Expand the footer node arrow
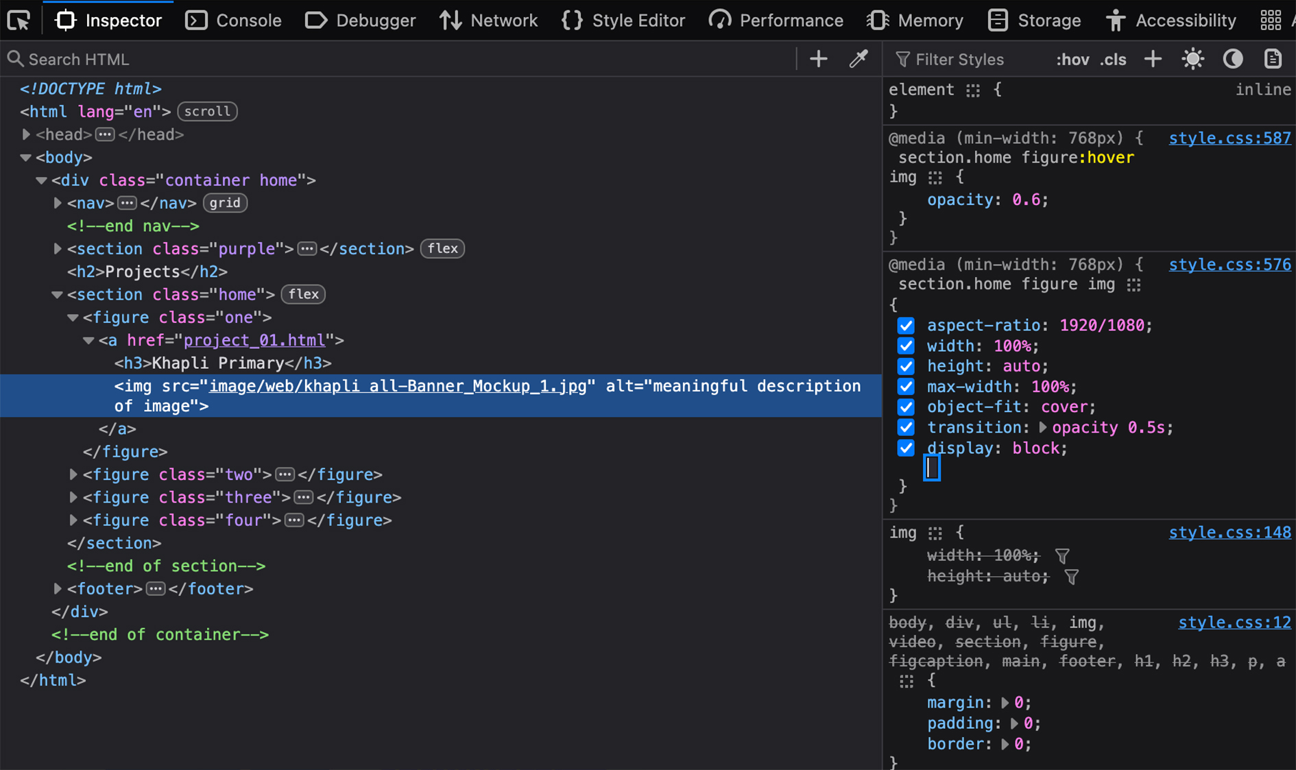1296x770 pixels. [x=58, y=590]
